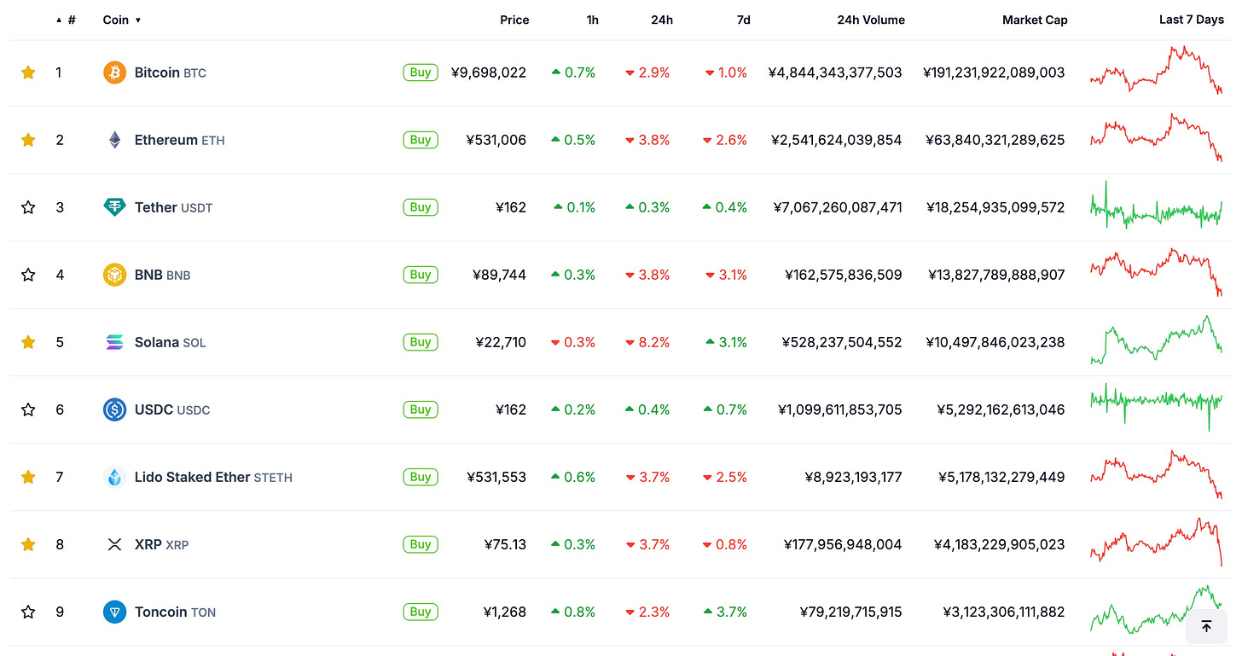
Task: Sort table by 1h change
Action: pyautogui.click(x=593, y=20)
